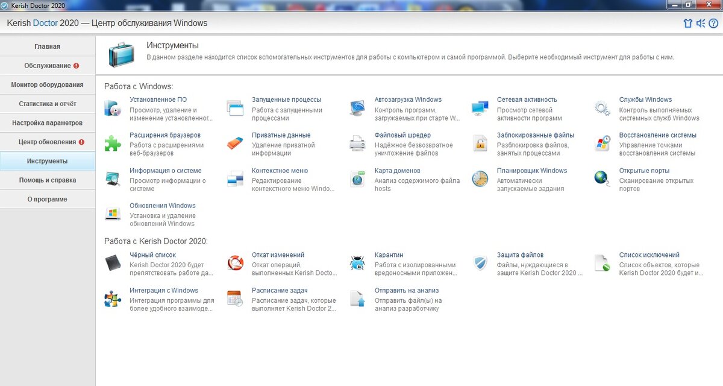The width and height of the screenshot is (723, 386).
Task: Open Карта доменов link
Action: coord(397,171)
